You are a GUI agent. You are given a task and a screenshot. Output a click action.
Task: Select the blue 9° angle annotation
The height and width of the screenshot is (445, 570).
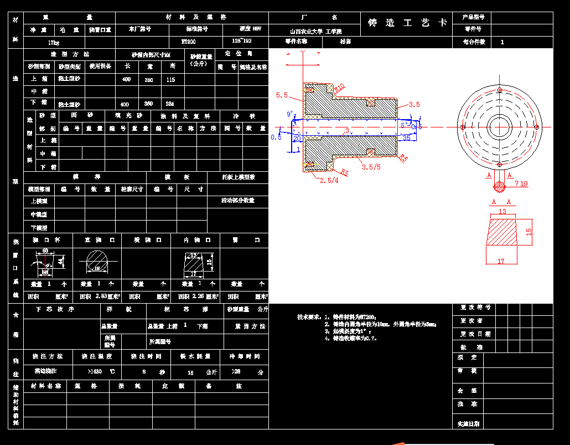(289, 114)
